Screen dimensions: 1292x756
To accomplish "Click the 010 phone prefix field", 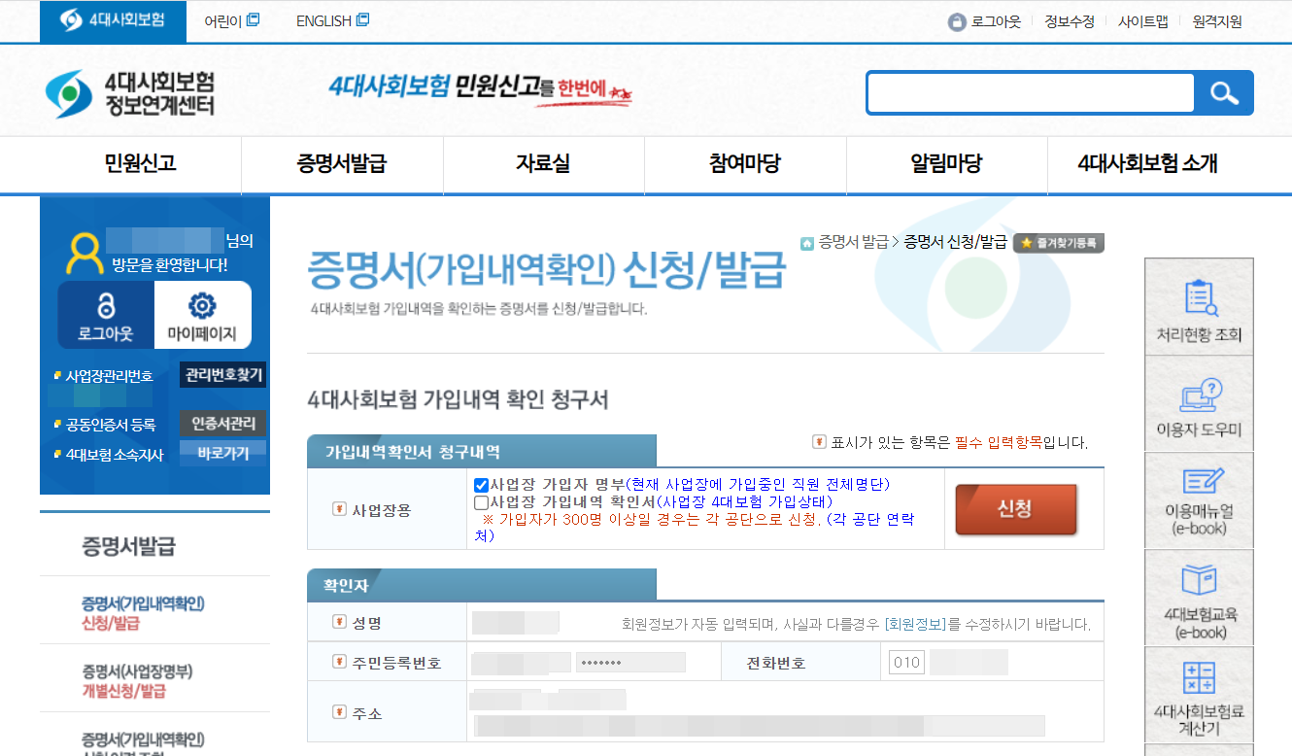I will point(905,663).
